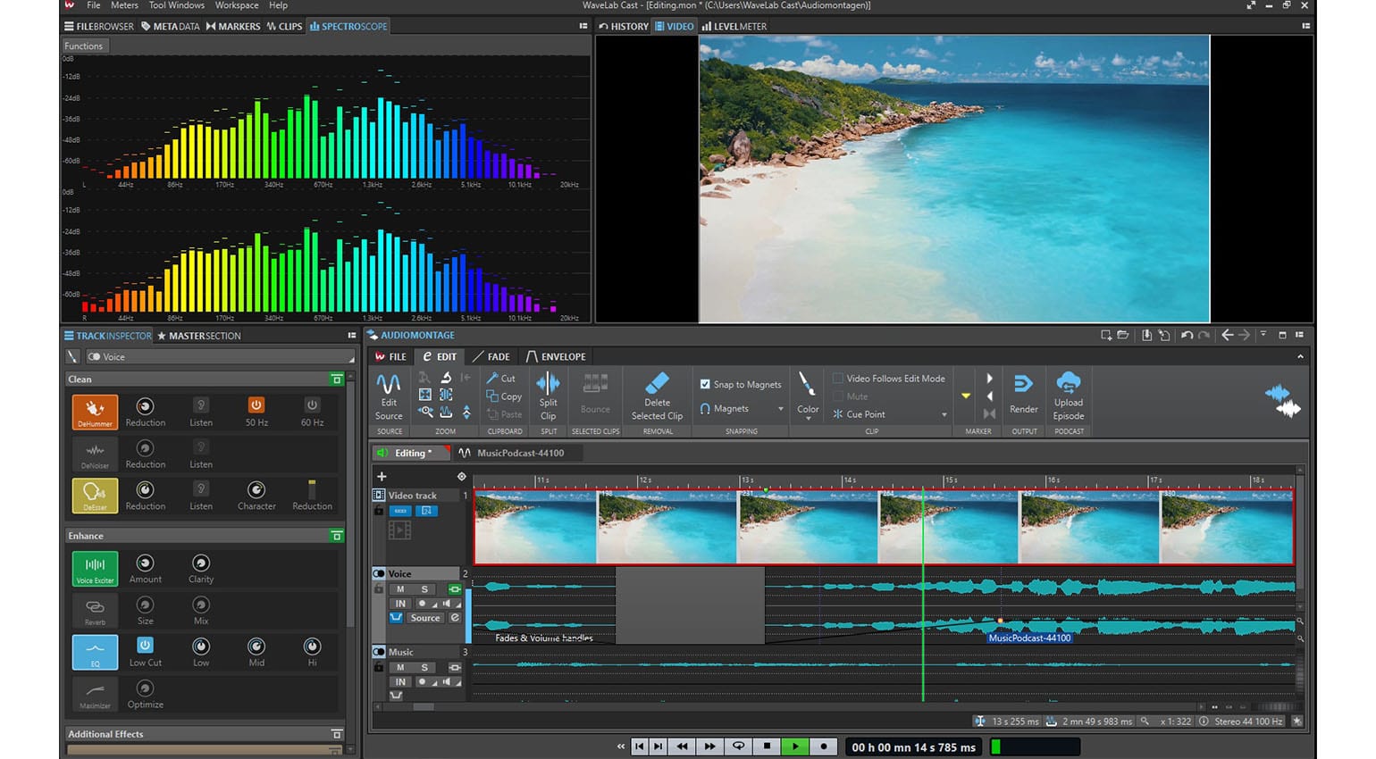This screenshot has width=1376, height=759.
Task: Switch to the Envelope ribbon tab
Action: pos(556,356)
